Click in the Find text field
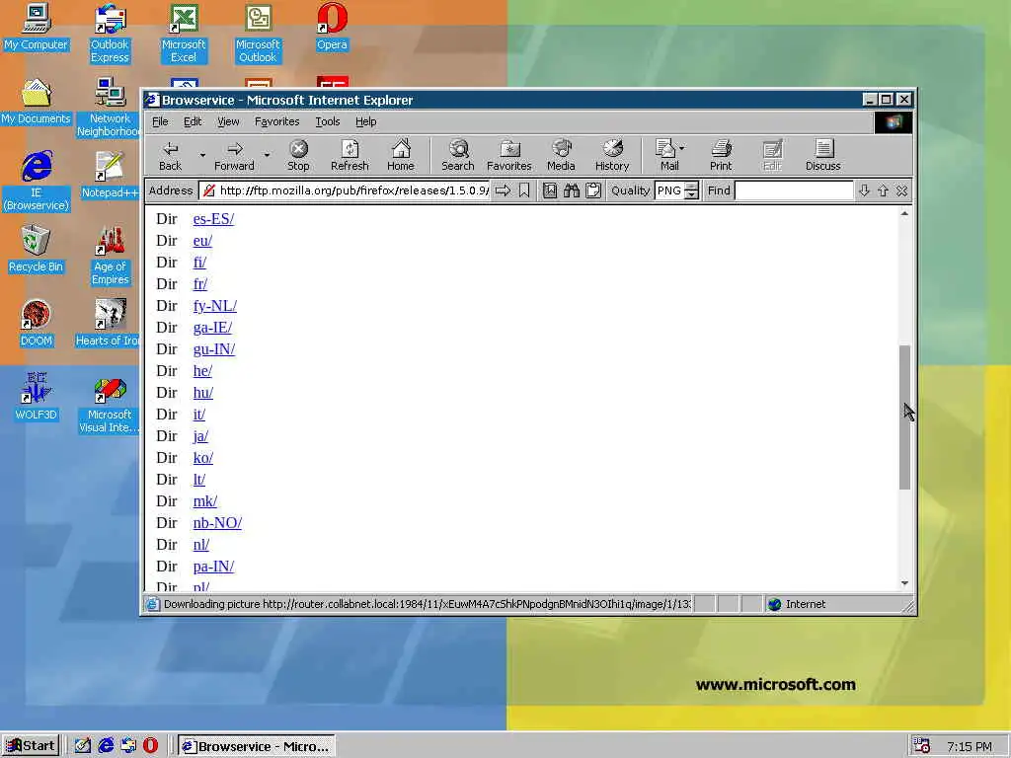1011x758 pixels. click(794, 190)
